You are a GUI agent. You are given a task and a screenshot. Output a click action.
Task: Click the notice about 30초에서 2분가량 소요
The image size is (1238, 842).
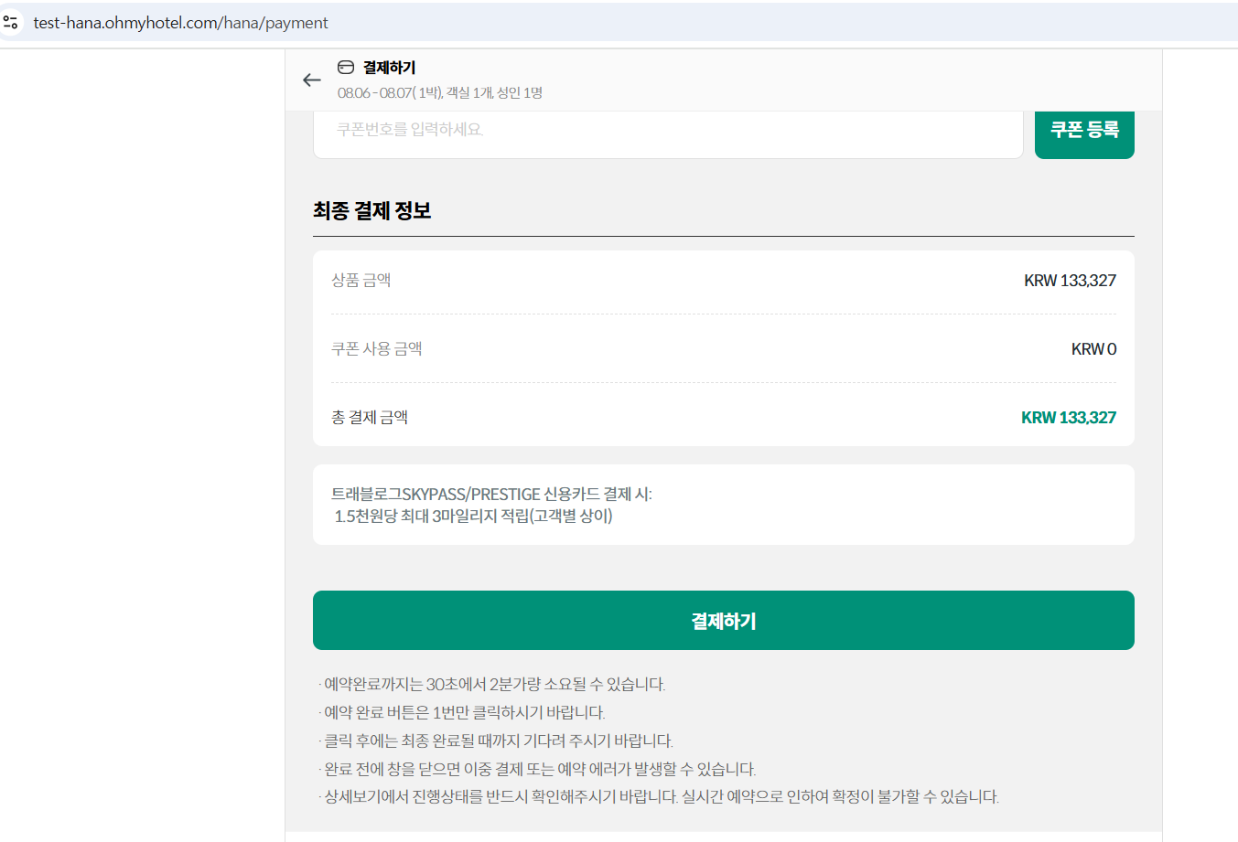pos(494,685)
